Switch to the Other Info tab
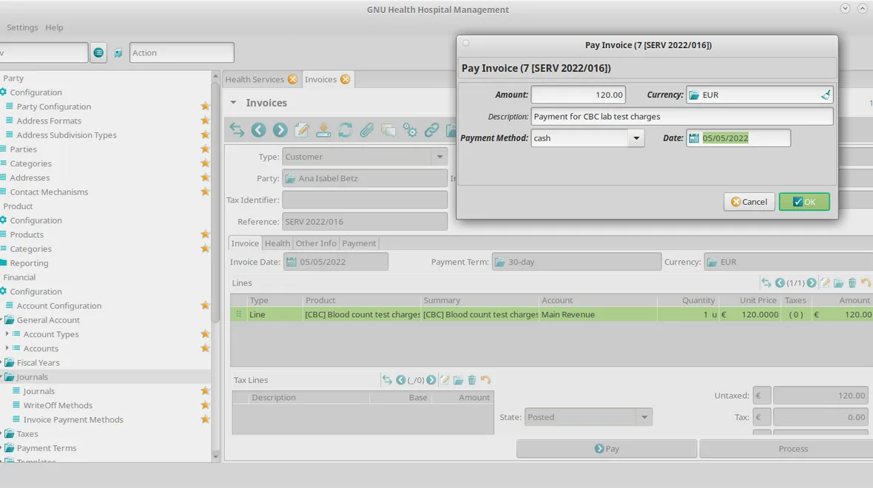Screen dimensions: 873x488 click(x=316, y=243)
